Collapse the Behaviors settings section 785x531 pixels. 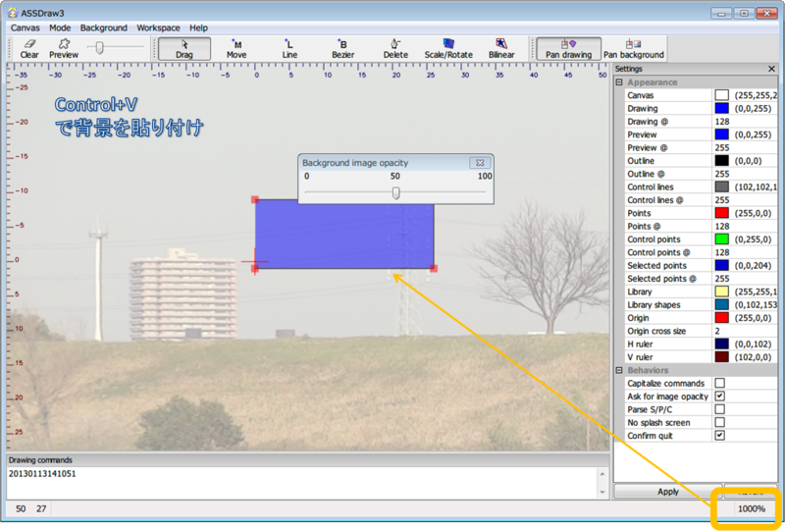[619, 370]
